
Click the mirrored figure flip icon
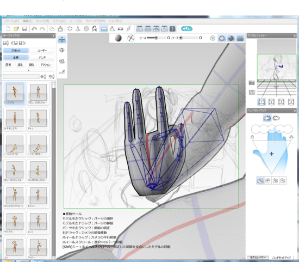[94, 29]
